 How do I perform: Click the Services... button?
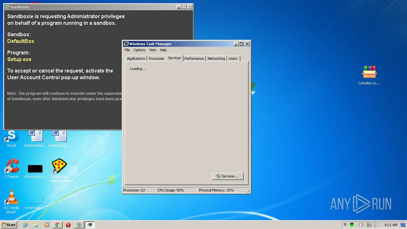tap(228, 176)
